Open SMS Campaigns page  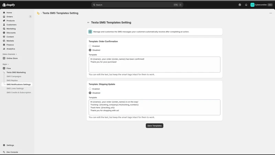14,76
